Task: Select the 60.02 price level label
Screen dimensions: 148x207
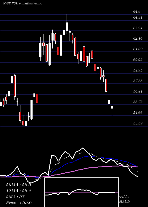Action: pos(138,60)
